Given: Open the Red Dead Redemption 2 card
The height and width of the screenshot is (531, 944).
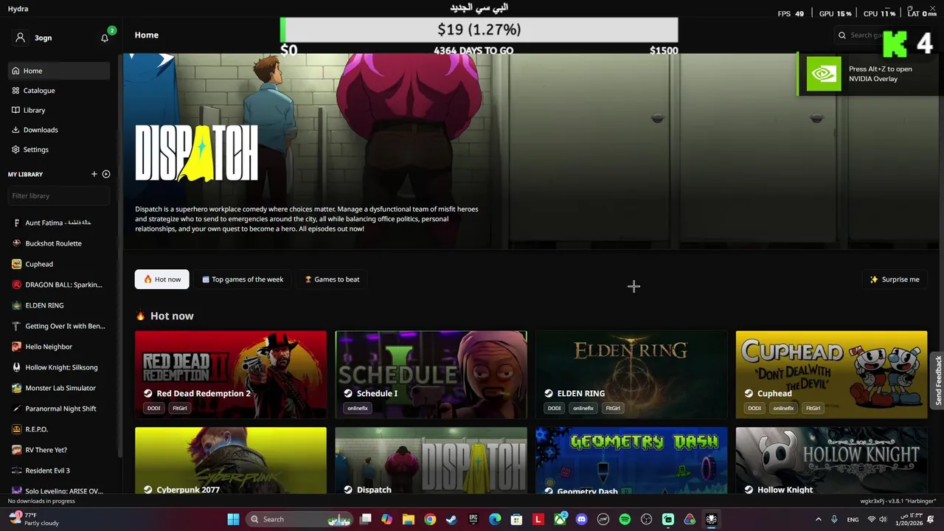Looking at the screenshot, I should 231,375.
